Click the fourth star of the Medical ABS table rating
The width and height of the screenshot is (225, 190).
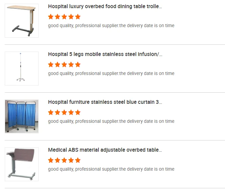(71, 160)
